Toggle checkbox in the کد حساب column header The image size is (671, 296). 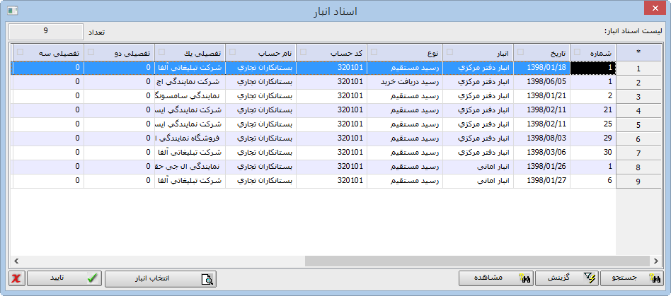[x=303, y=52]
